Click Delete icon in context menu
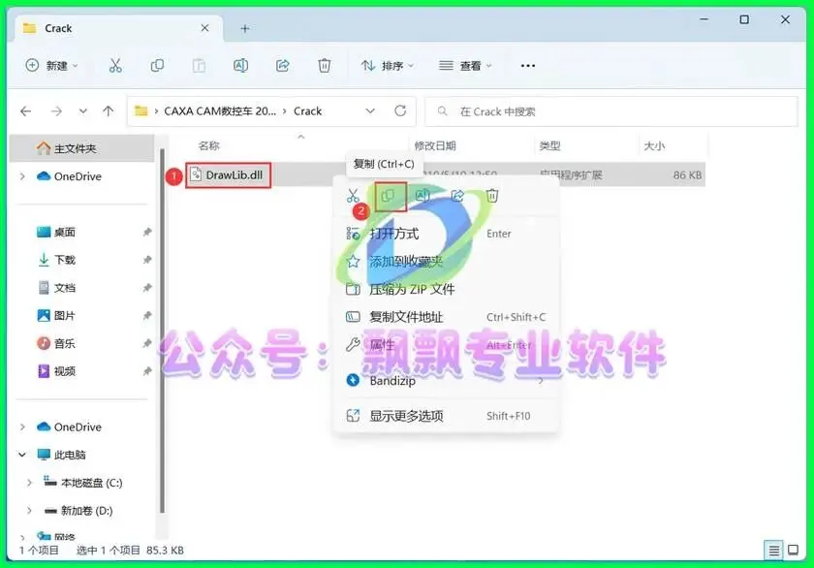 click(492, 196)
